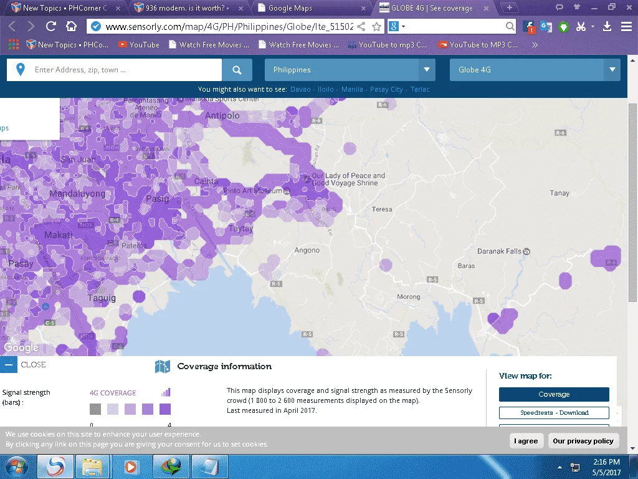This screenshot has height=479, width=638.
Task: Expand the scissors tool dropdown arrow
Action: pos(593,27)
